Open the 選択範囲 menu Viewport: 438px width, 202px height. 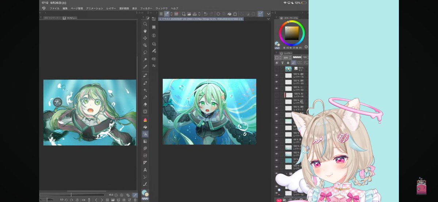click(124, 8)
